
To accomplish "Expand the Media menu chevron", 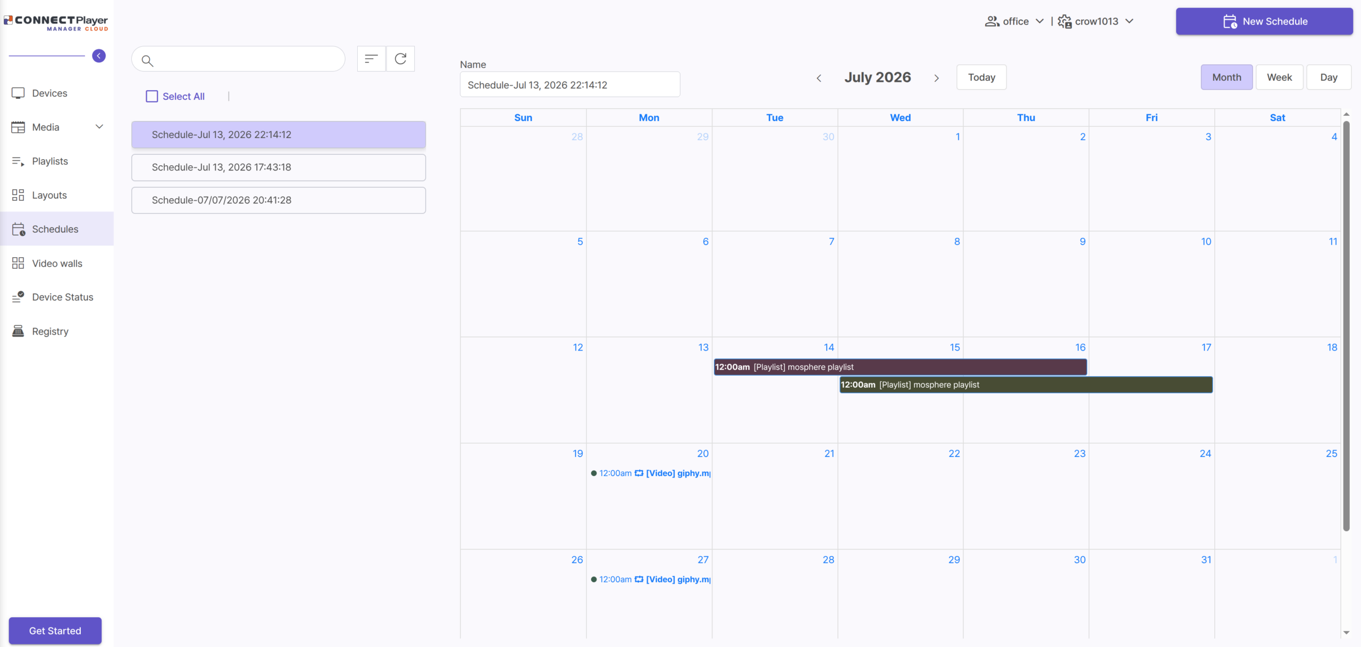I will 99,126.
